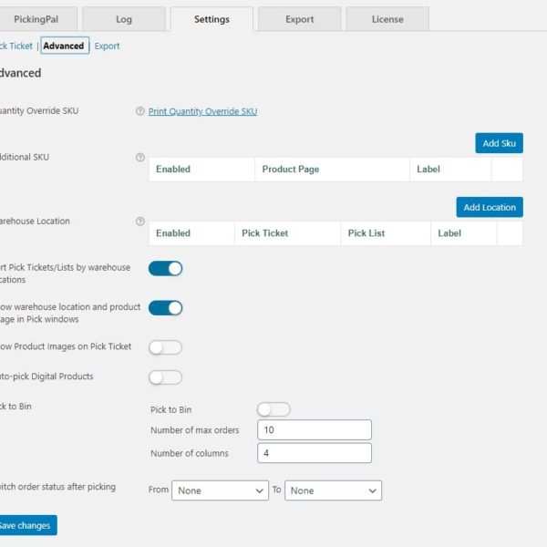The image size is (547, 547).
Task: Click the Add Sku button
Action: tap(499, 143)
